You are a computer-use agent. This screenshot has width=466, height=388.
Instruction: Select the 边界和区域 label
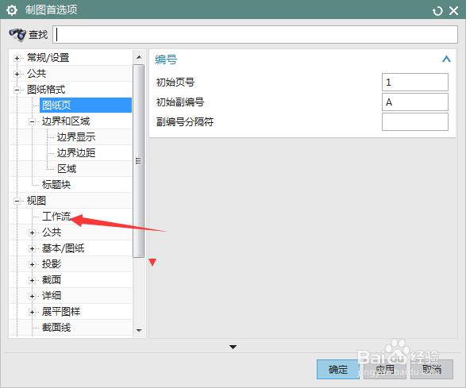66,121
